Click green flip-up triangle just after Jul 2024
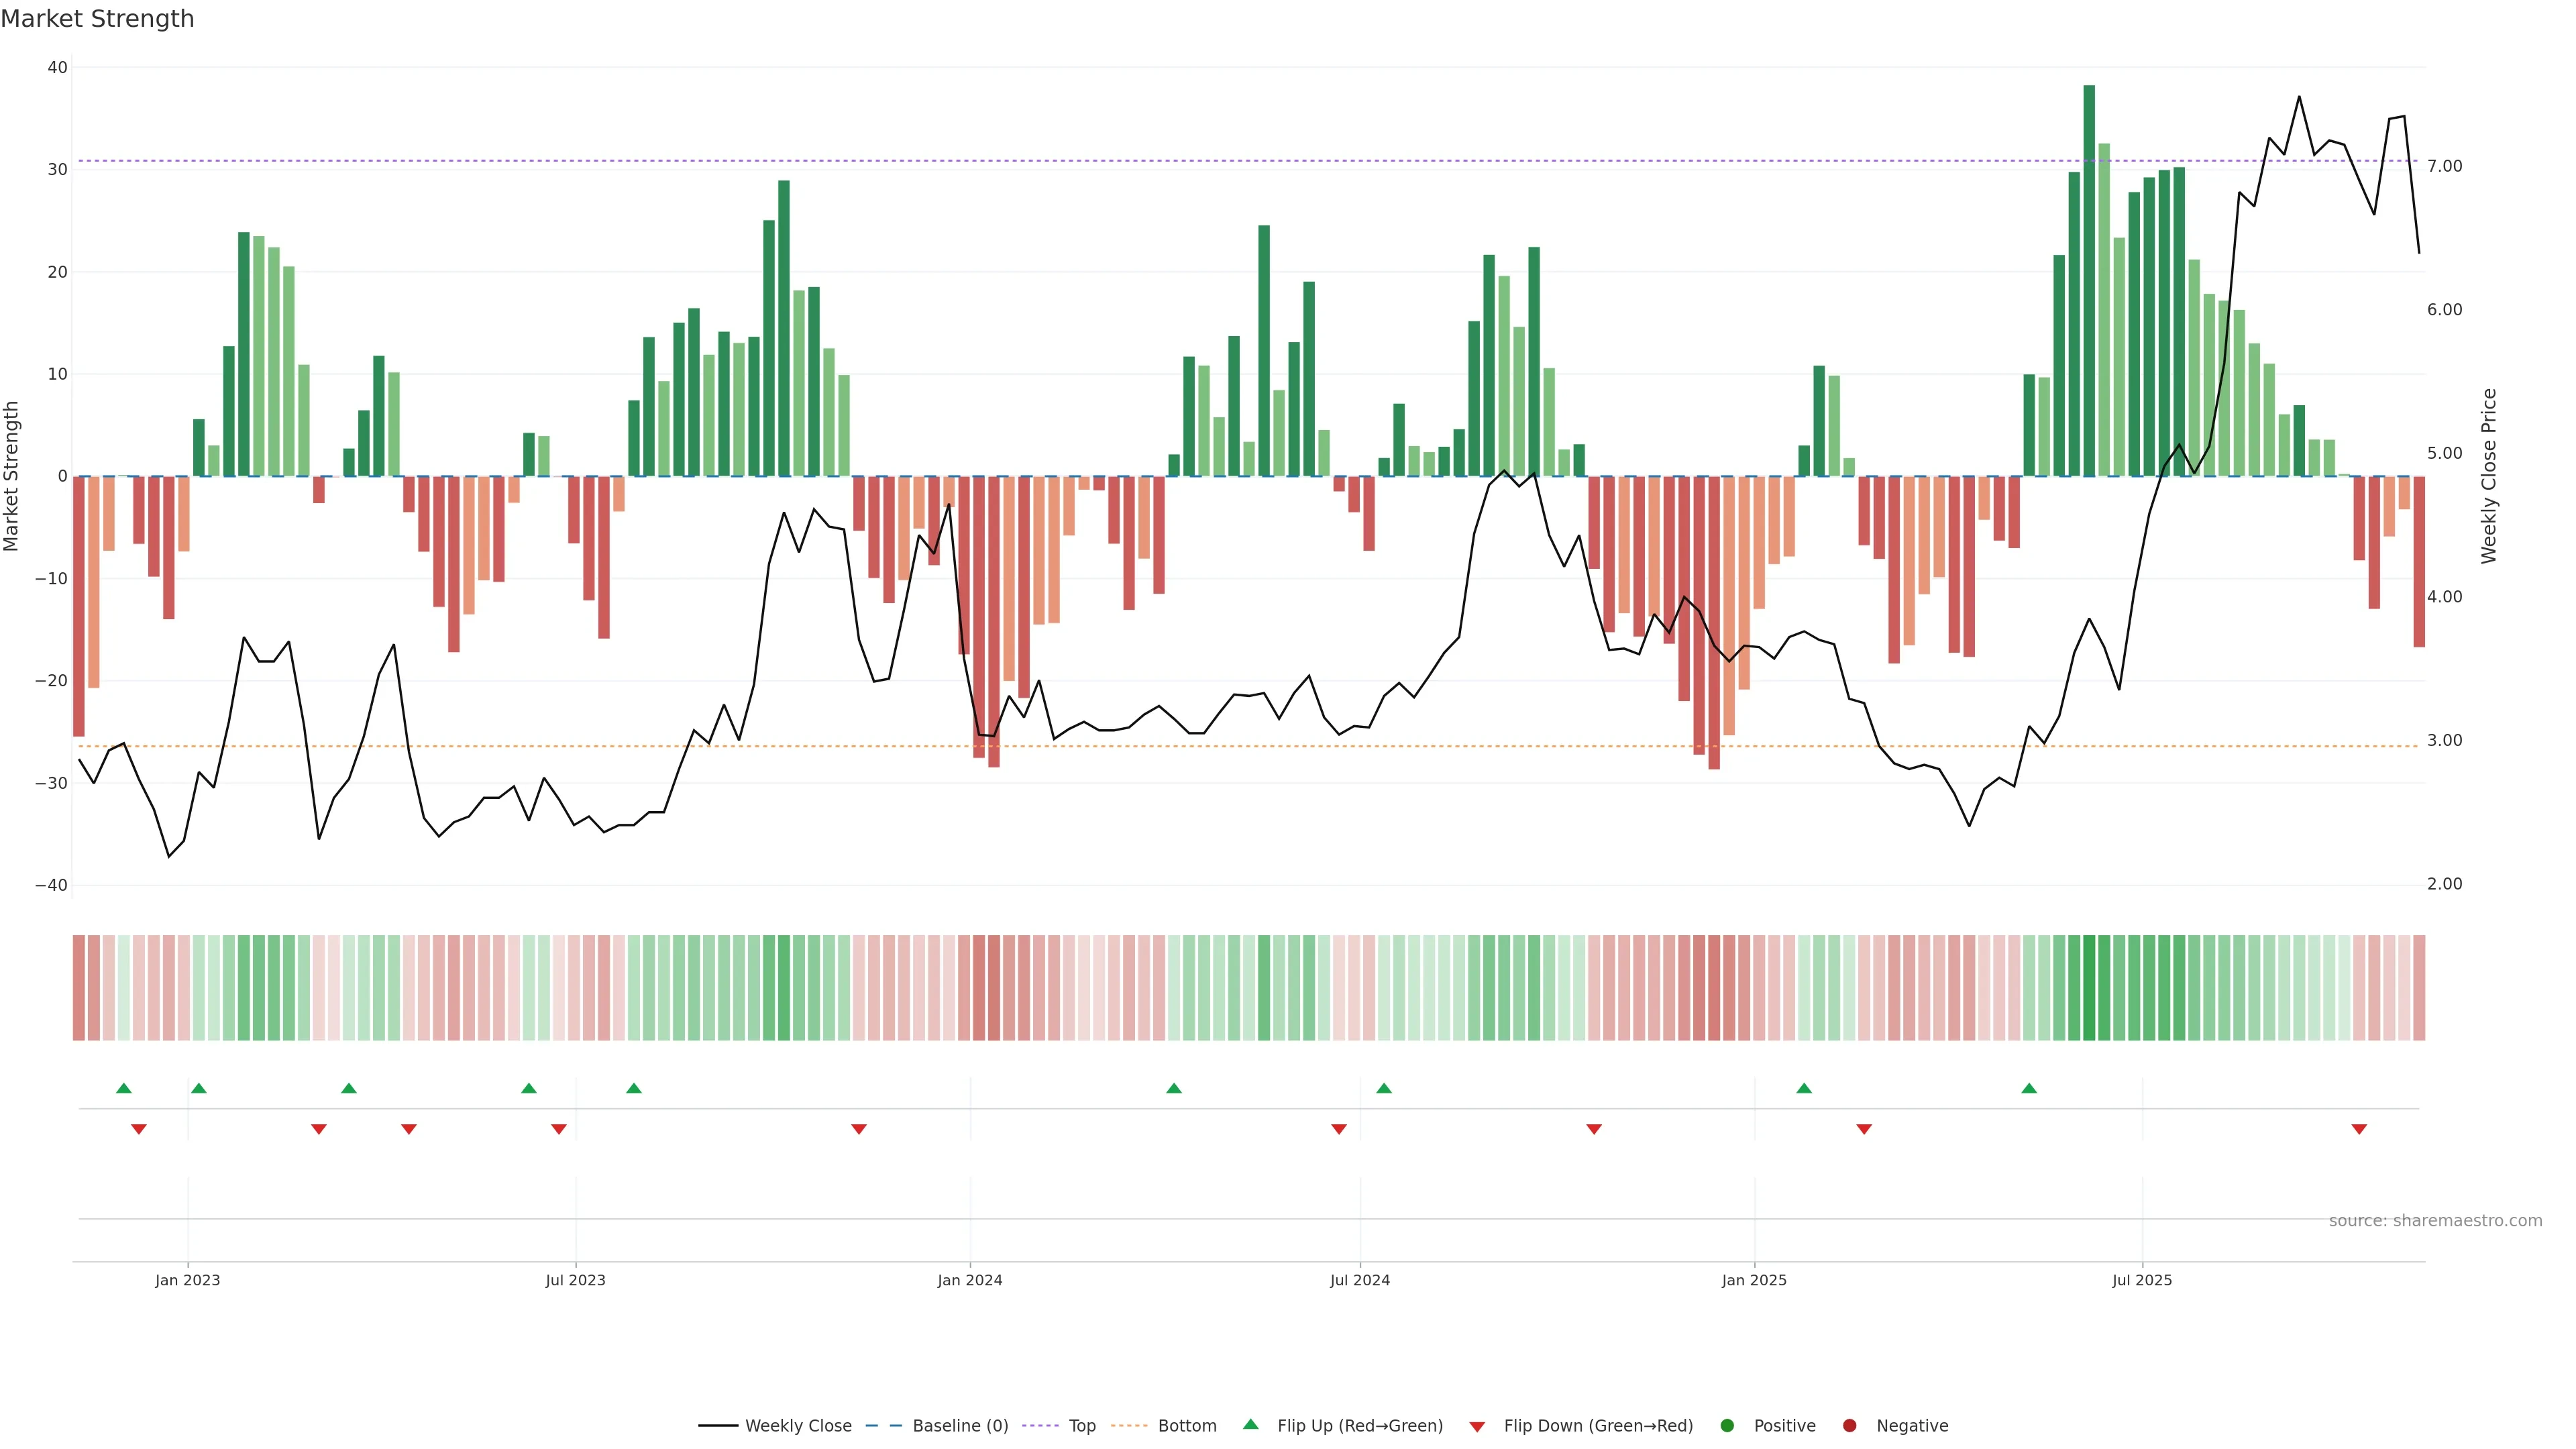This screenshot has width=2576, height=1449. click(x=1384, y=1088)
